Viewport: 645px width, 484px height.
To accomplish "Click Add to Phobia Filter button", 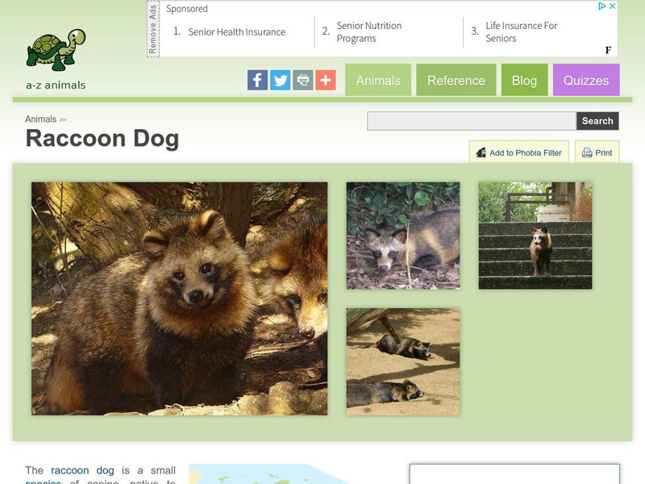I will [519, 152].
